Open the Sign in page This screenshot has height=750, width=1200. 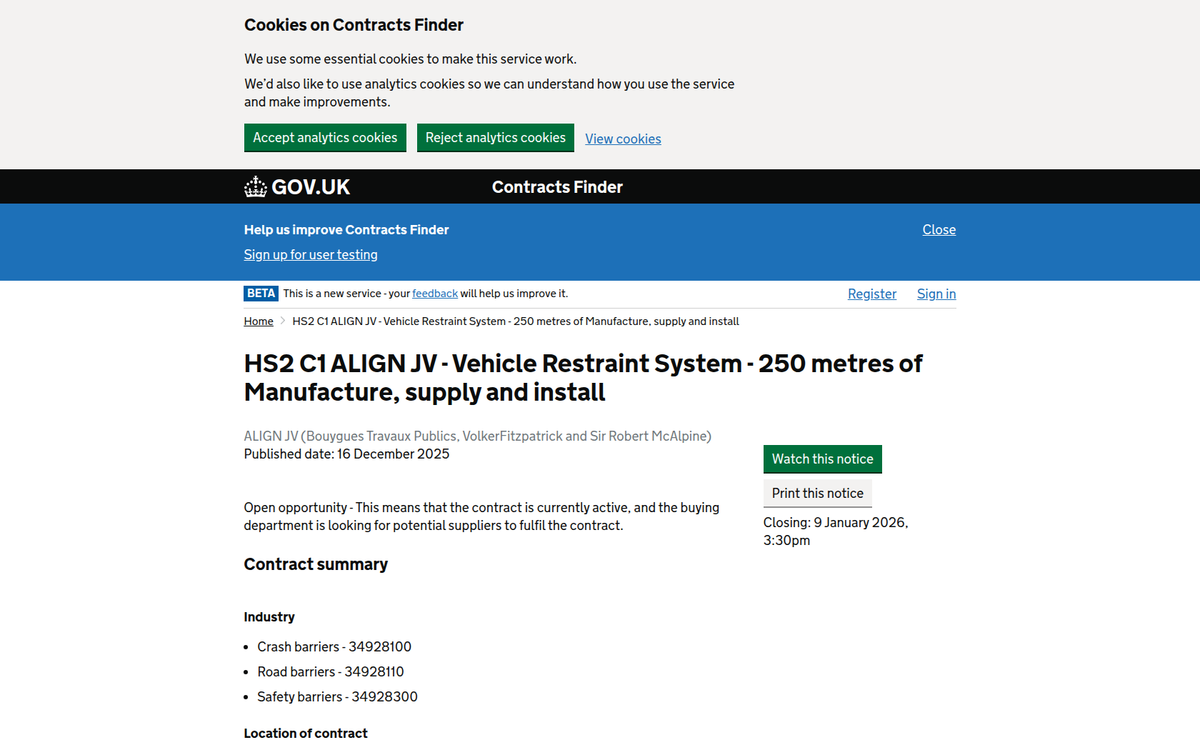click(x=936, y=294)
